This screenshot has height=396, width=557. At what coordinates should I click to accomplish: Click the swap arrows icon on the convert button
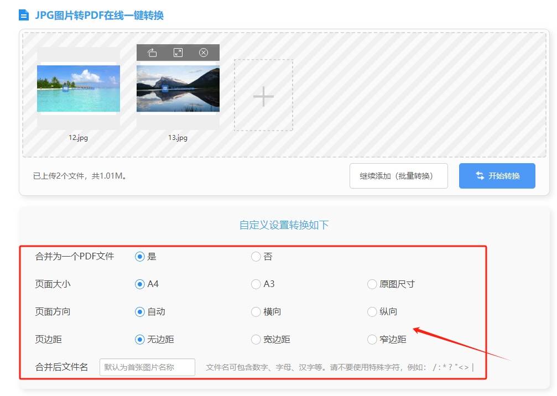tap(479, 175)
